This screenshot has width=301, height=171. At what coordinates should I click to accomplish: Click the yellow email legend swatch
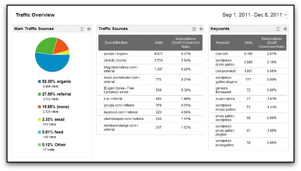tap(39, 119)
